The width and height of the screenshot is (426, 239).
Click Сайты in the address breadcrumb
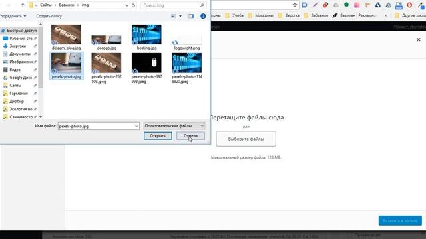[x=46, y=5]
